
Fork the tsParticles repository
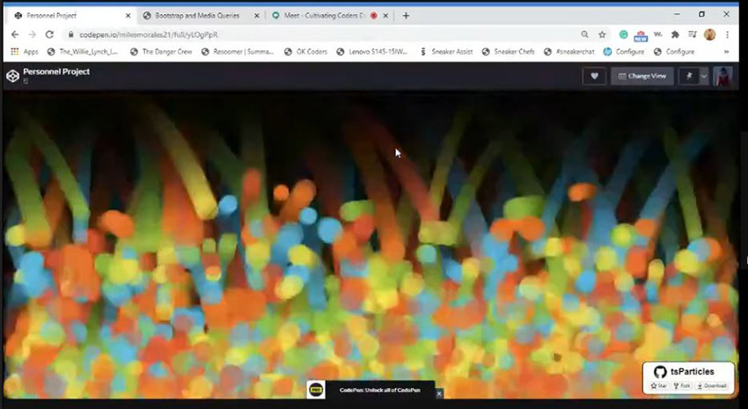683,386
